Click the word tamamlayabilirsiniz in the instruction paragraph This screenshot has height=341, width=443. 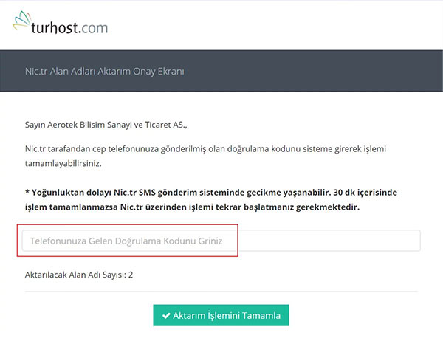pos(63,162)
